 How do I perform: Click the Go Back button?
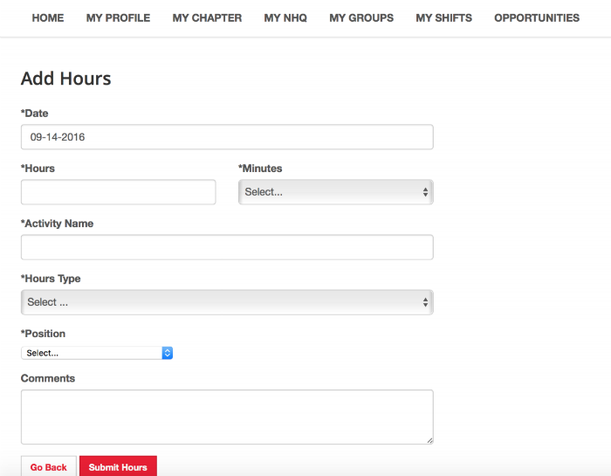click(x=49, y=466)
